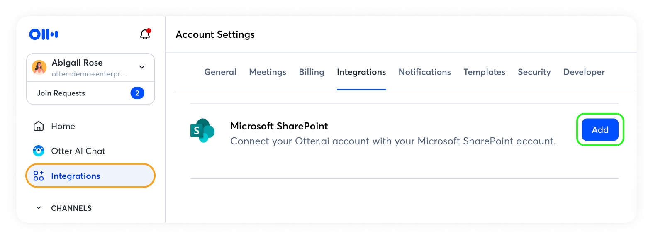Switch to the General tab
The image size is (653, 239).
220,72
